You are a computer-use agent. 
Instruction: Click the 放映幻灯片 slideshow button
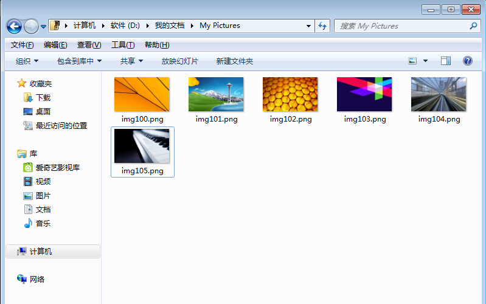(179, 61)
